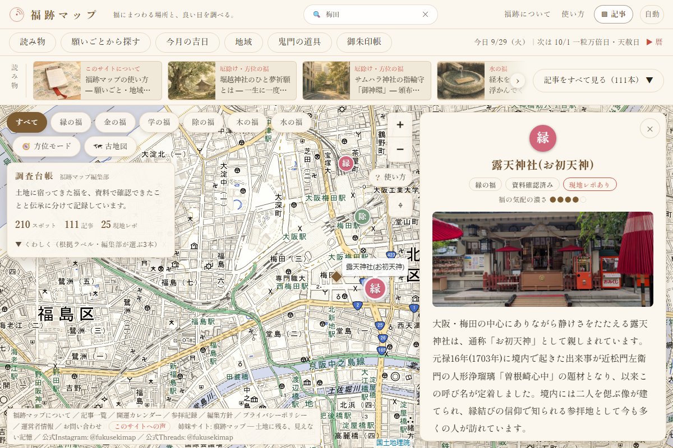Image resolution: width=673 pixels, height=448 pixels.
Task: Click the 210 スポット count
Action: (36, 225)
